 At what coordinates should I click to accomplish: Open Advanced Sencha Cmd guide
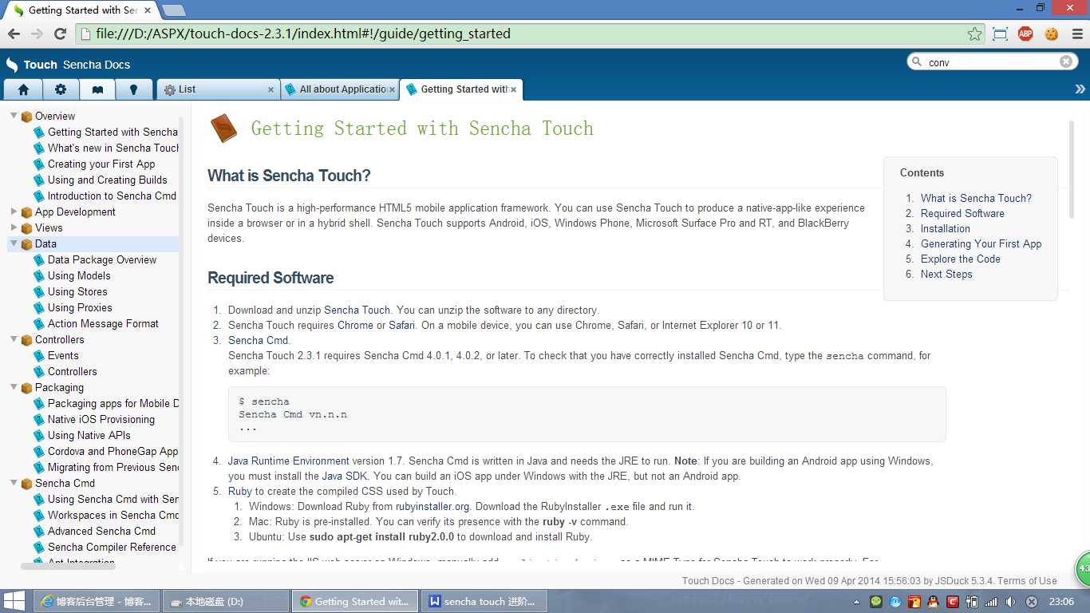coord(101,531)
